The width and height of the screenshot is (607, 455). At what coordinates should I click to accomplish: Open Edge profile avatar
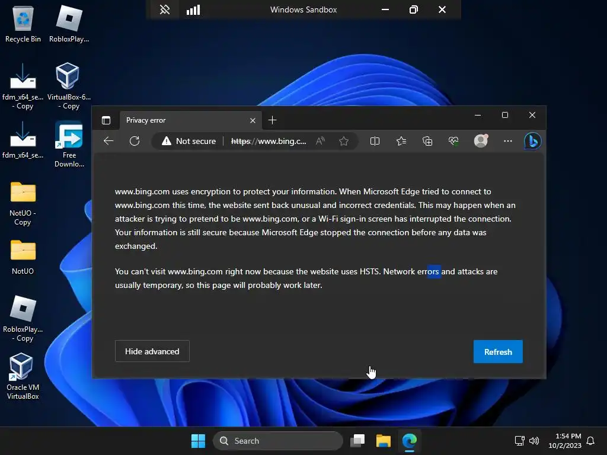[481, 141]
